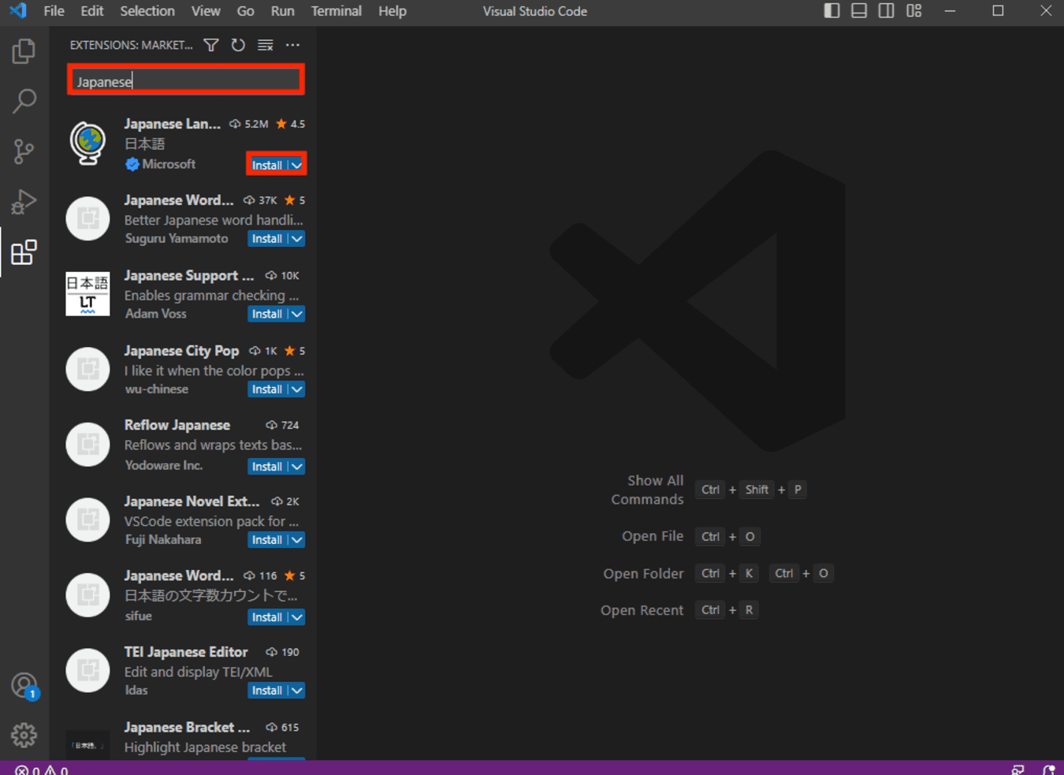Viewport: 1064px width, 775px height.
Task: Open the Go menu
Action: [x=246, y=11]
